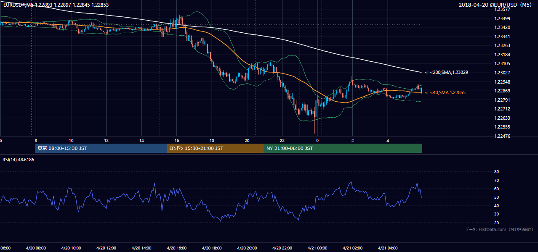
Task: Select the ロンドン 15:30-21:00 JST session bar
Action: tap(216, 148)
